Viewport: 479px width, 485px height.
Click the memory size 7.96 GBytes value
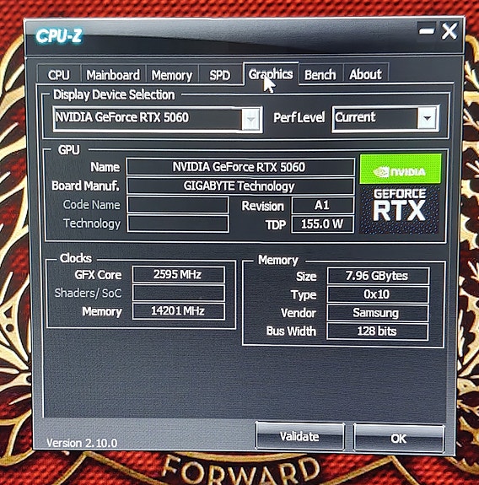[x=378, y=276]
